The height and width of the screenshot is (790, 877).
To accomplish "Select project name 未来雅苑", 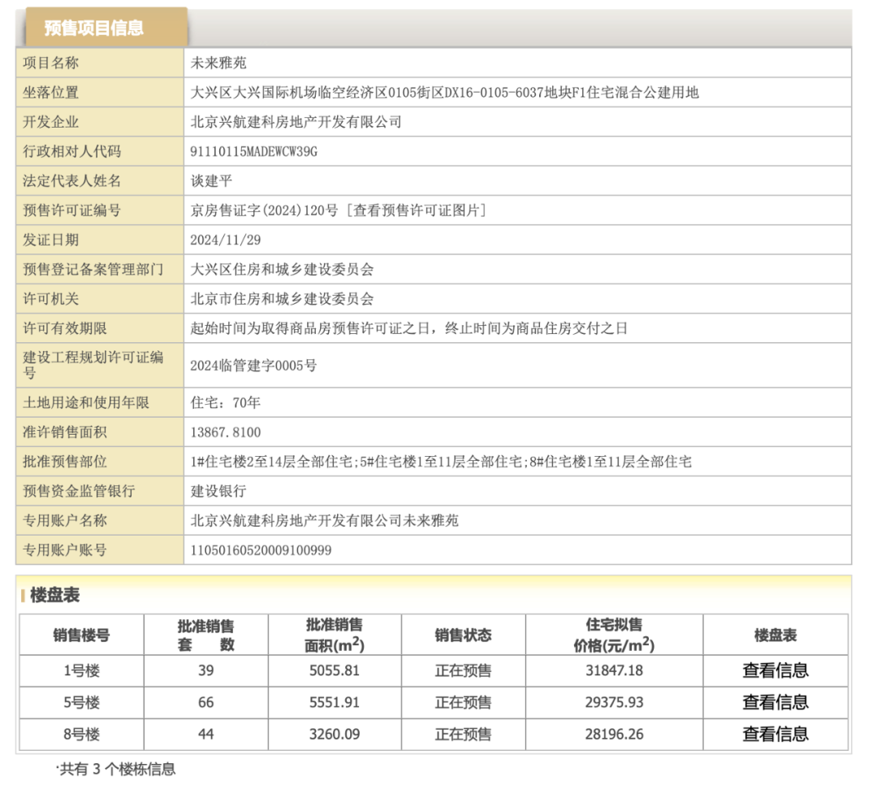I will point(218,63).
